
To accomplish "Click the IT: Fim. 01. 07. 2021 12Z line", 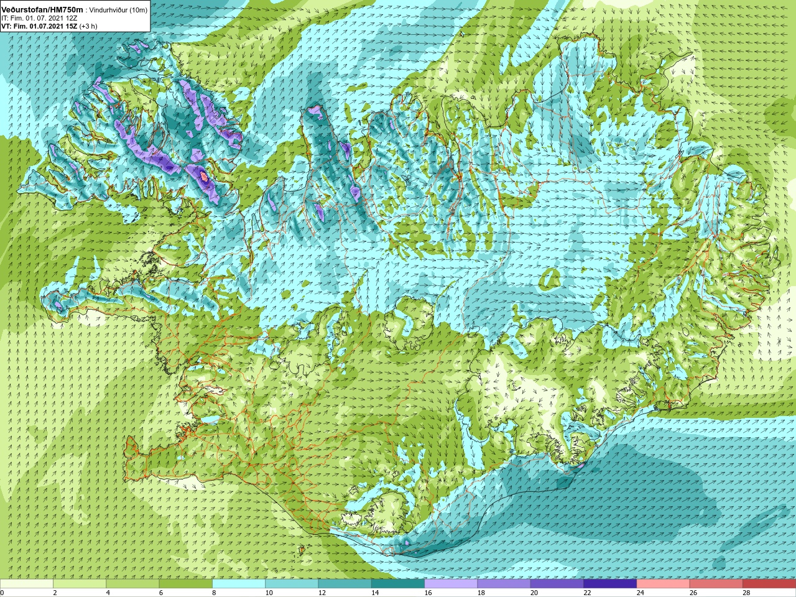I will tap(39, 19).
